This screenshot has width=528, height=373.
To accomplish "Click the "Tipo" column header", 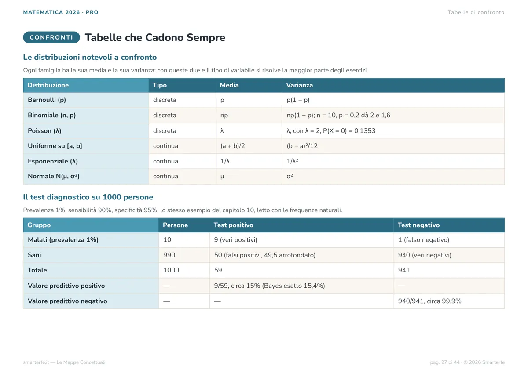I will pos(182,85).
